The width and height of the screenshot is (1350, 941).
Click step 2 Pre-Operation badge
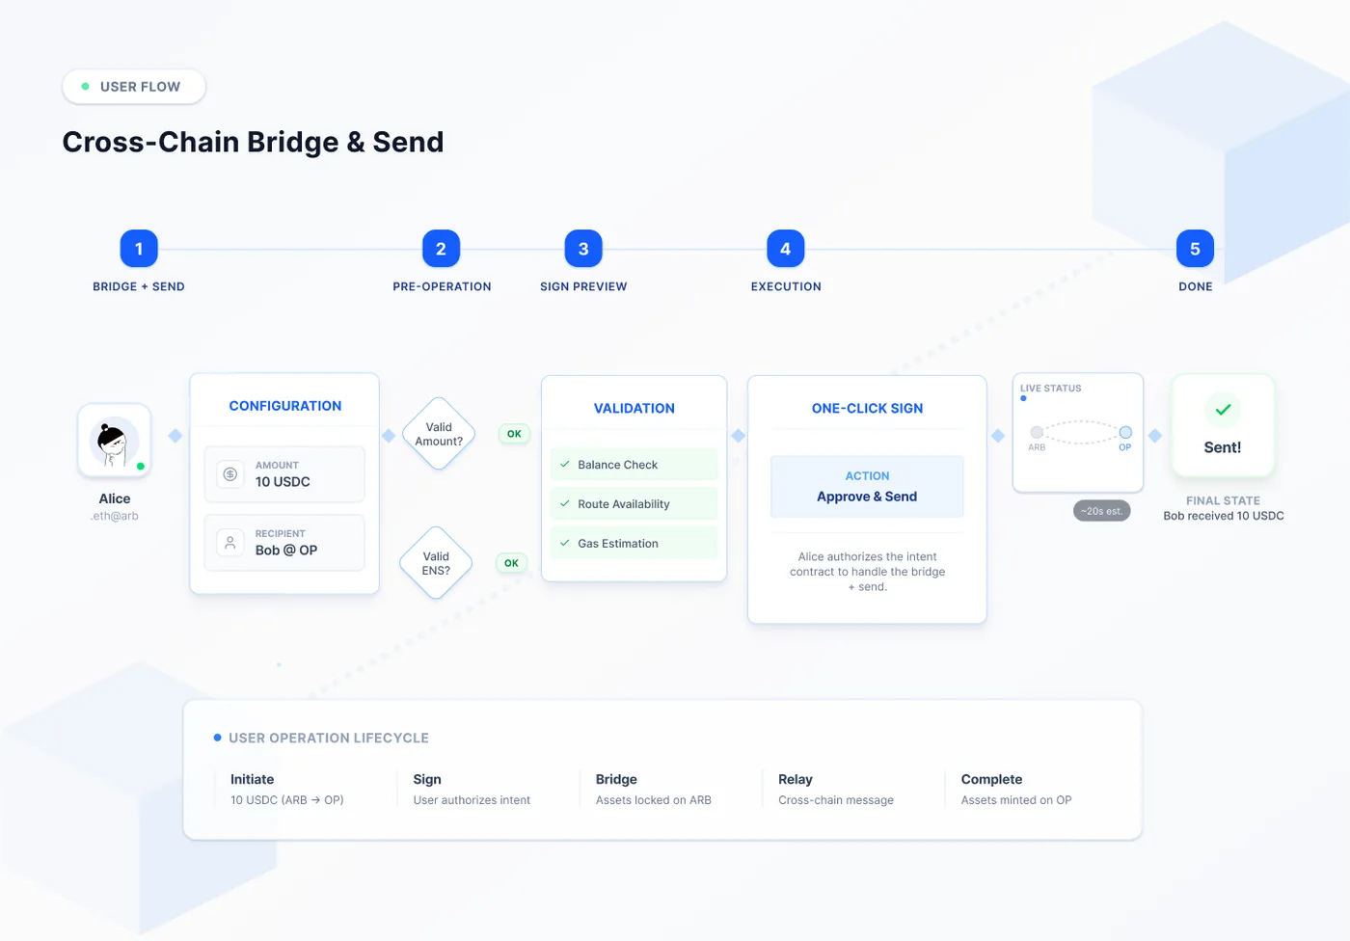(441, 249)
